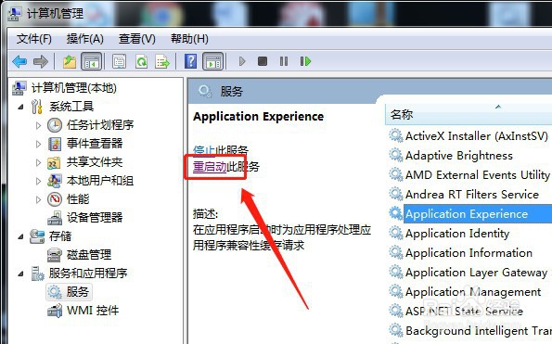Collapse the 存储 tree node
Viewport: 552px width, 344px height.
coord(20,236)
